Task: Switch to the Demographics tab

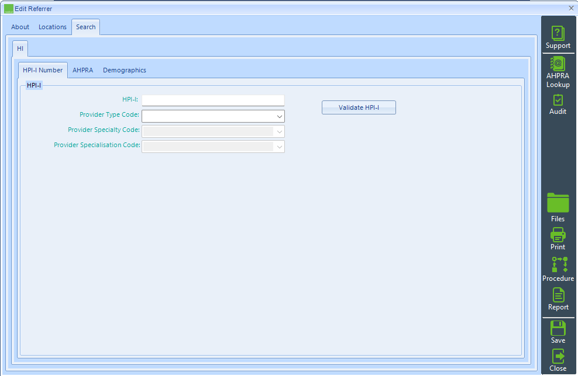Action: tap(124, 70)
